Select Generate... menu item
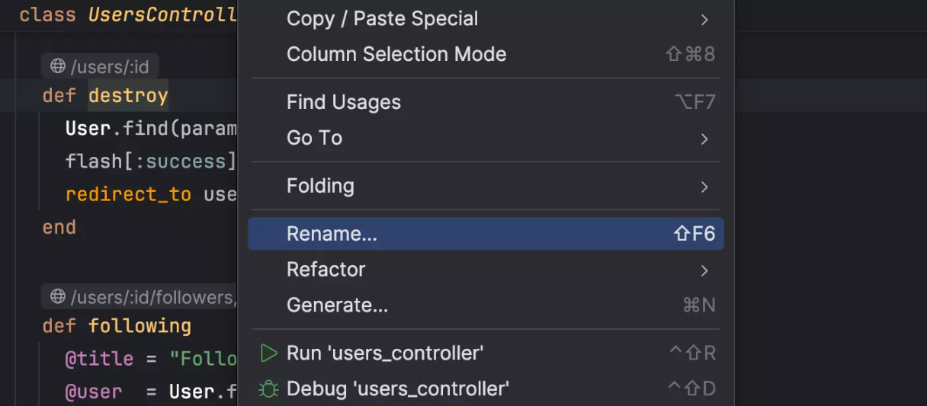927x406 pixels. tap(337, 305)
